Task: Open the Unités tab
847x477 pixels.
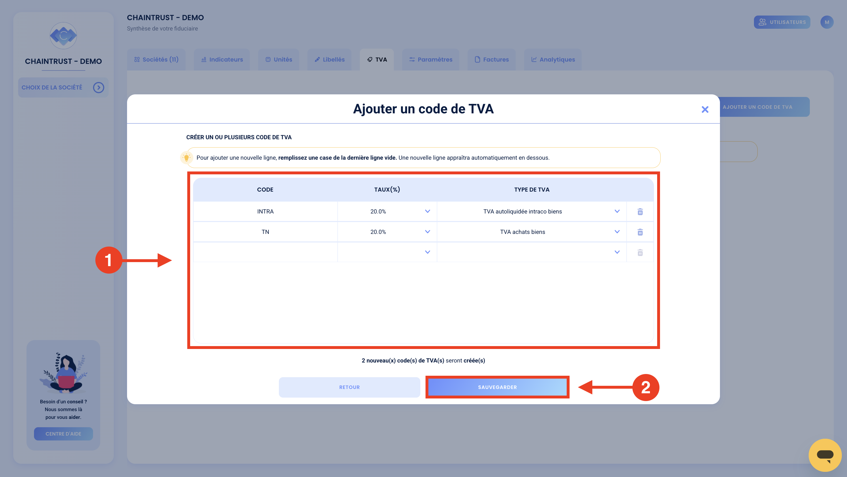Action: (279, 60)
